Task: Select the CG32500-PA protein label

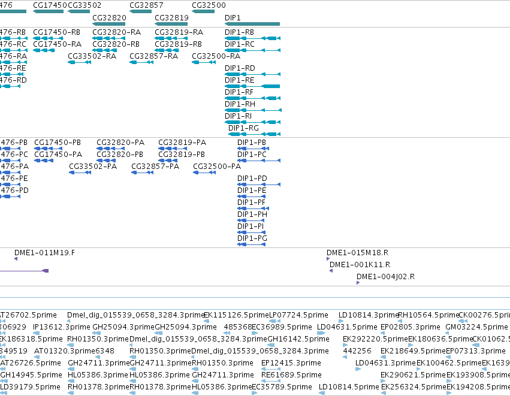Action: click(x=218, y=167)
